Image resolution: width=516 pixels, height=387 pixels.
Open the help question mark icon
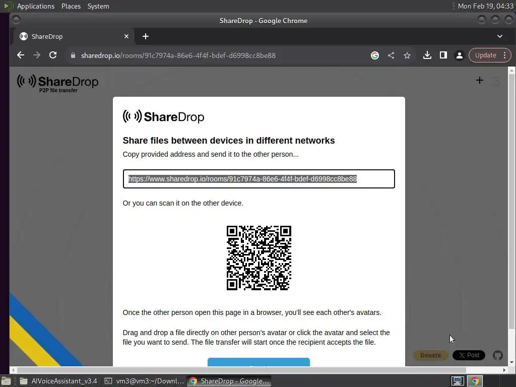496,81
